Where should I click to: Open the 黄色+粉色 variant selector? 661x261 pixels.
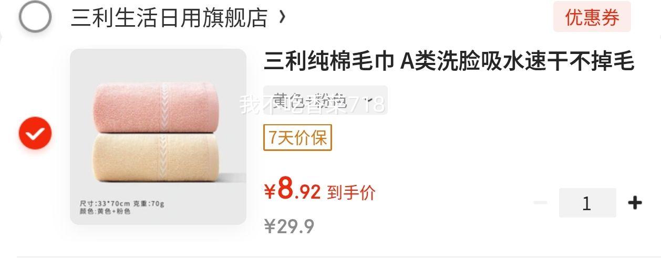pyautogui.click(x=325, y=100)
